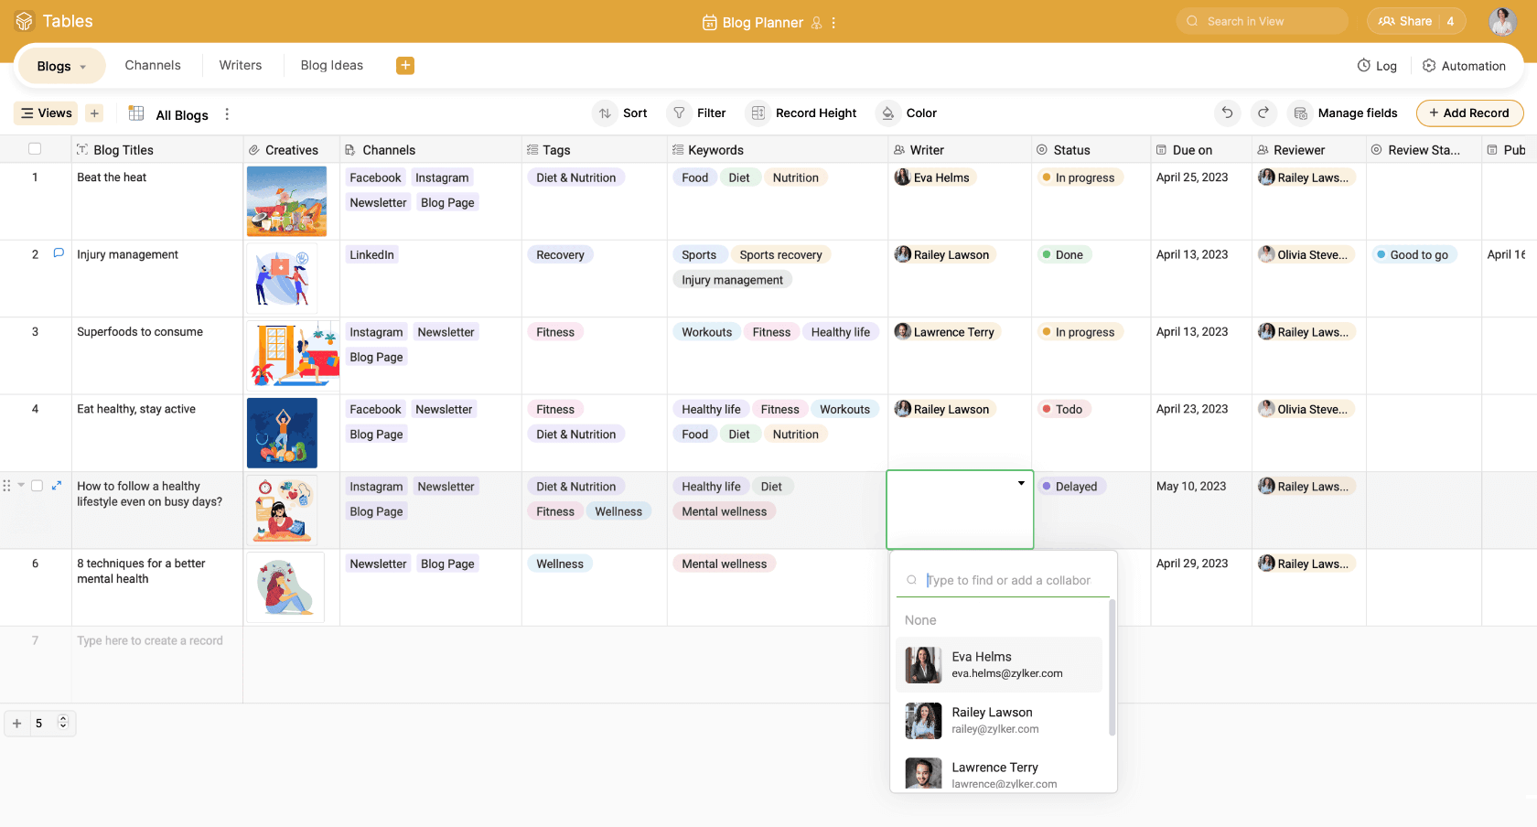Expand row 5 record with arrows icon
The image size is (1537, 827).
pos(57,486)
